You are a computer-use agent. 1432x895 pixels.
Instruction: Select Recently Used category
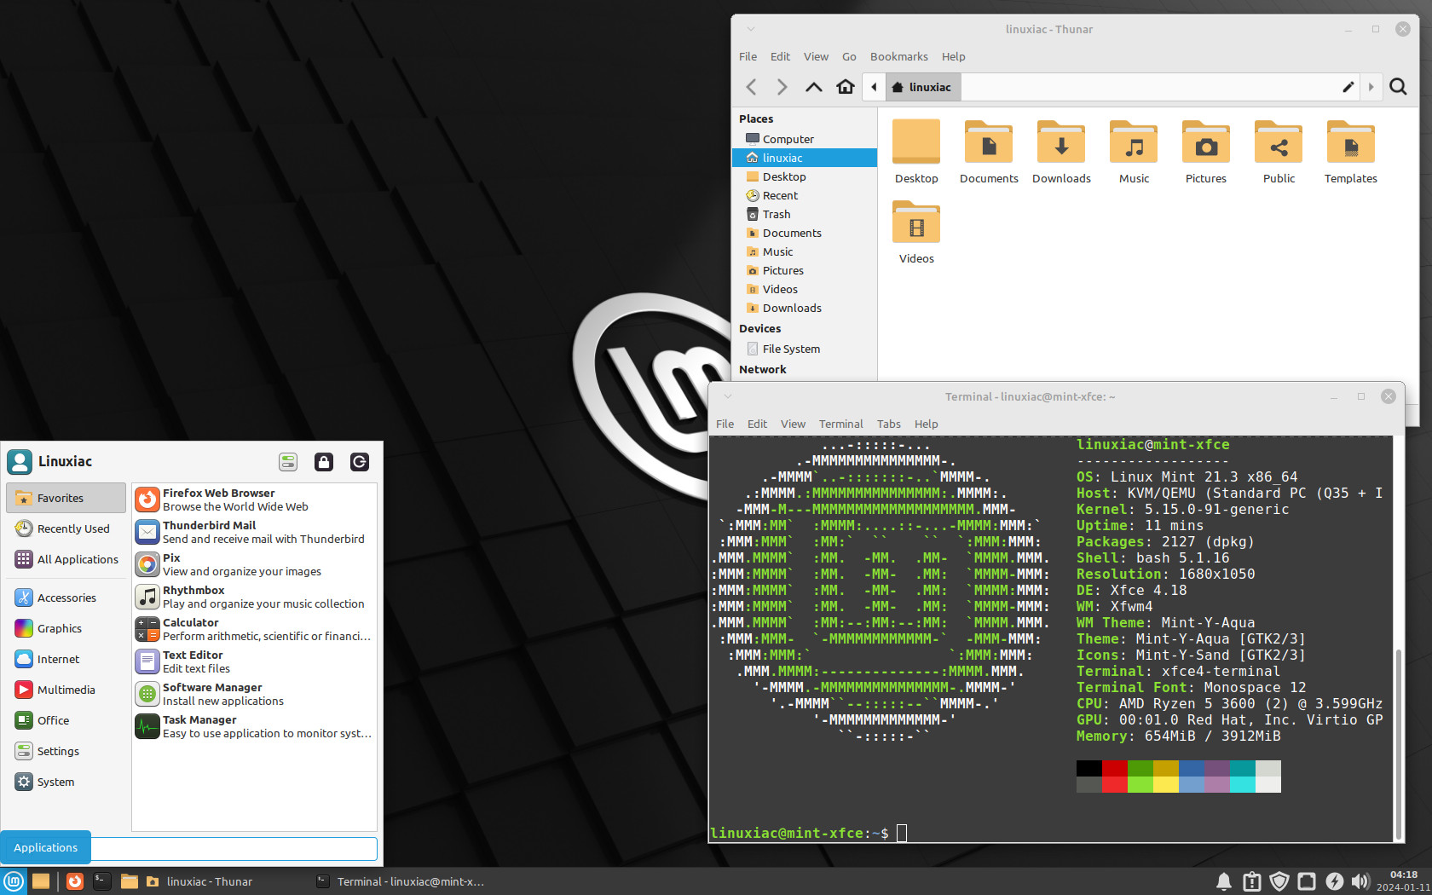click(x=66, y=528)
